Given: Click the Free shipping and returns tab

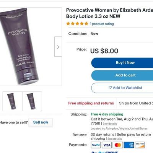Looking at the screenshot, I should [91, 103].
